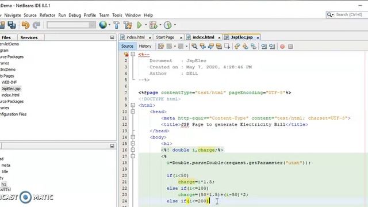Close the Start Page tab
The height and width of the screenshot is (207, 368).
tap(181, 37)
